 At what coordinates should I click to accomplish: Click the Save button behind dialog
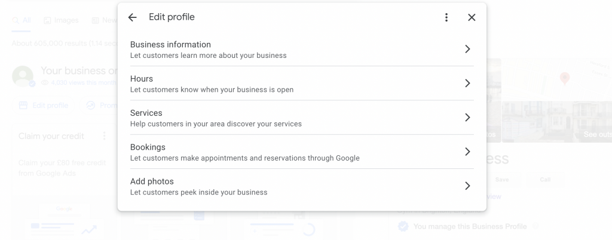pyautogui.click(x=501, y=180)
